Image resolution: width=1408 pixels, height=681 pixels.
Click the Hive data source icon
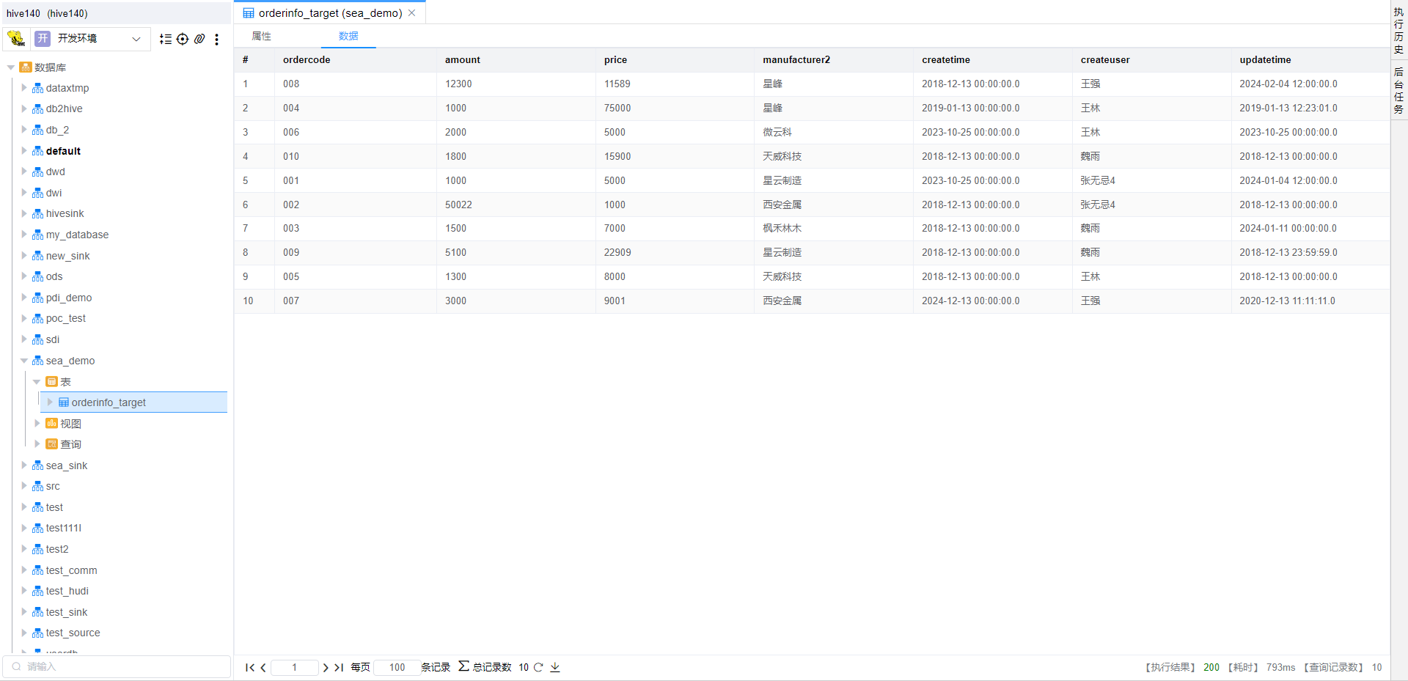16,39
